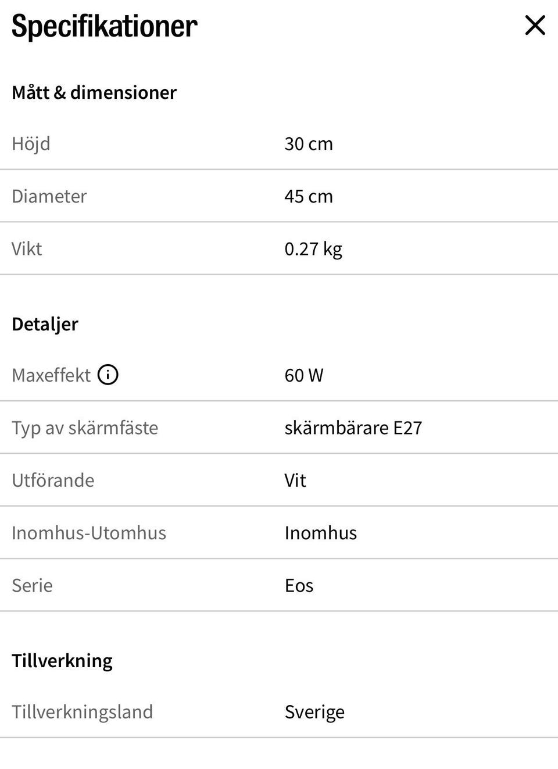Click the Typ av skärmfäste label
Image resolution: width=558 pixels, height=769 pixels.
tap(85, 428)
